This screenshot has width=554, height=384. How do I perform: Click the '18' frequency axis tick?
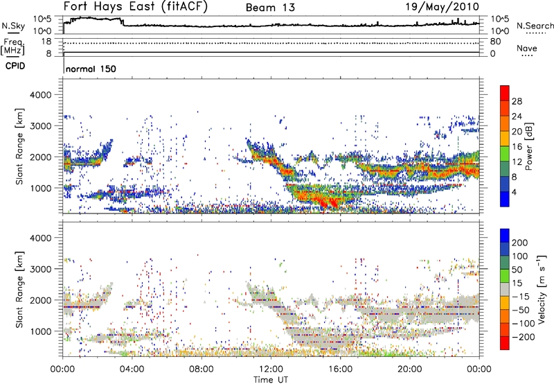pos(46,42)
